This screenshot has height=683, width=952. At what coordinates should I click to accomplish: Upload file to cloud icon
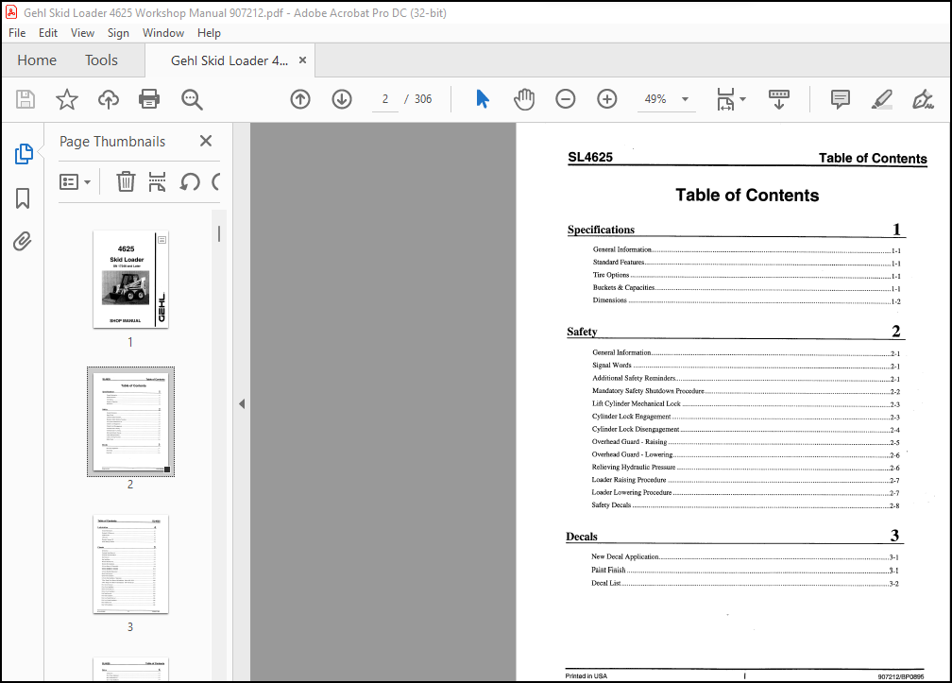108,99
